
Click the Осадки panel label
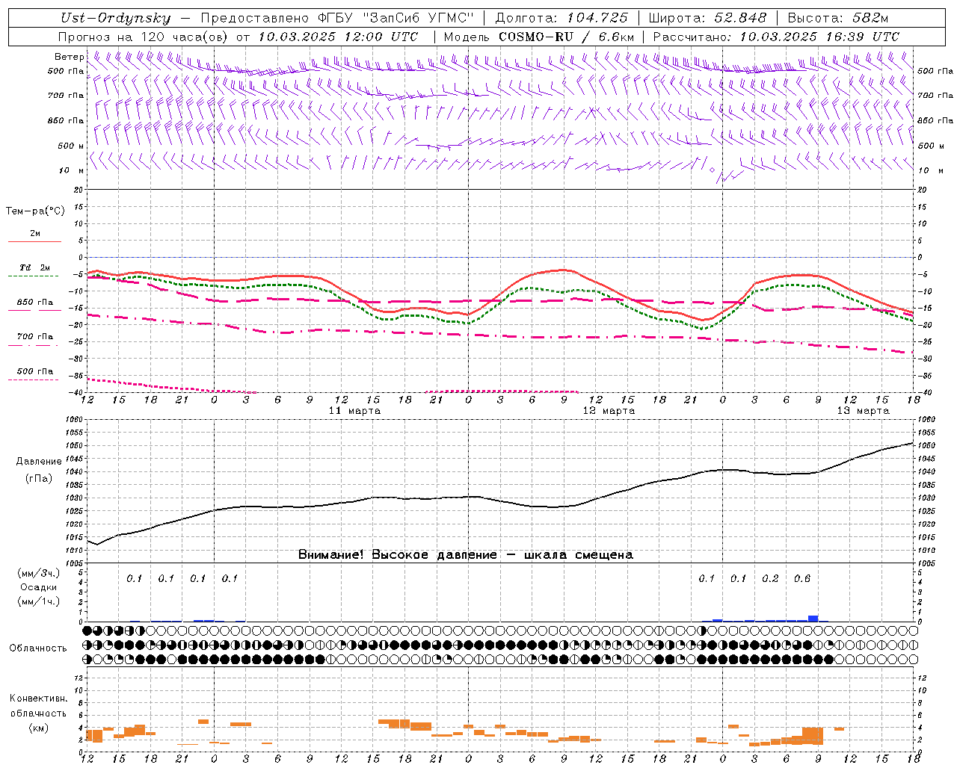[x=39, y=588]
